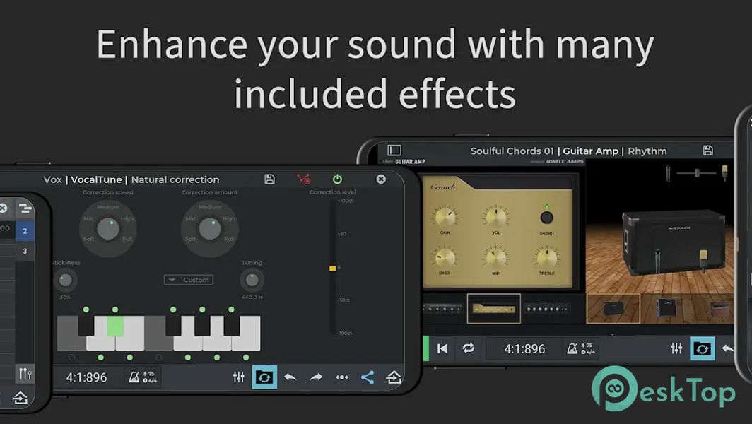The width and height of the screenshot is (752, 424).
Task: Toggle the F# note dot in VocalTune
Action: pos(173,310)
